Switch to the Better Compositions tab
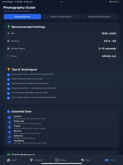The height and width of the screenshot is (165, 123). (61, 16)
